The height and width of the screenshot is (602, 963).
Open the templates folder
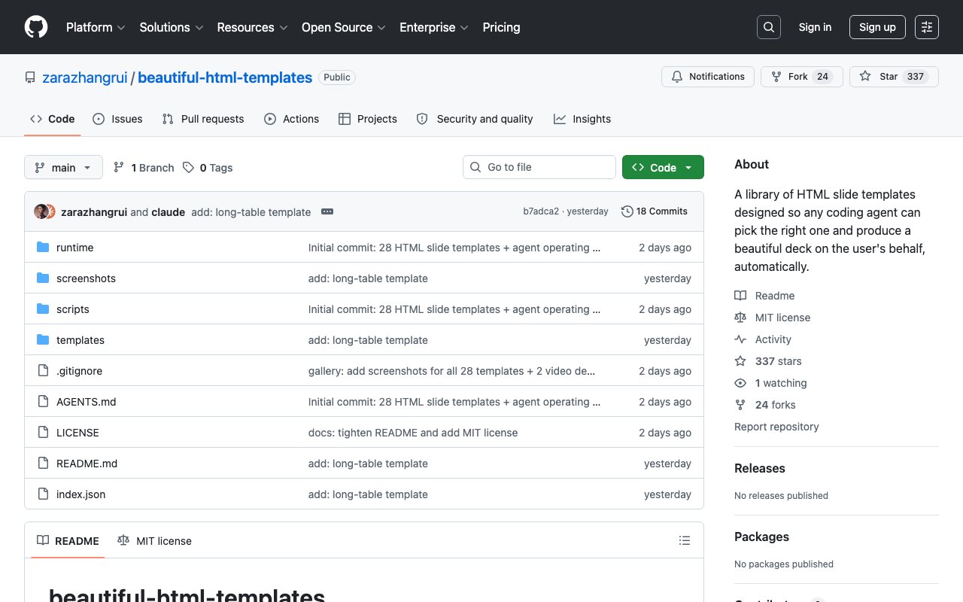coord(81,340)
